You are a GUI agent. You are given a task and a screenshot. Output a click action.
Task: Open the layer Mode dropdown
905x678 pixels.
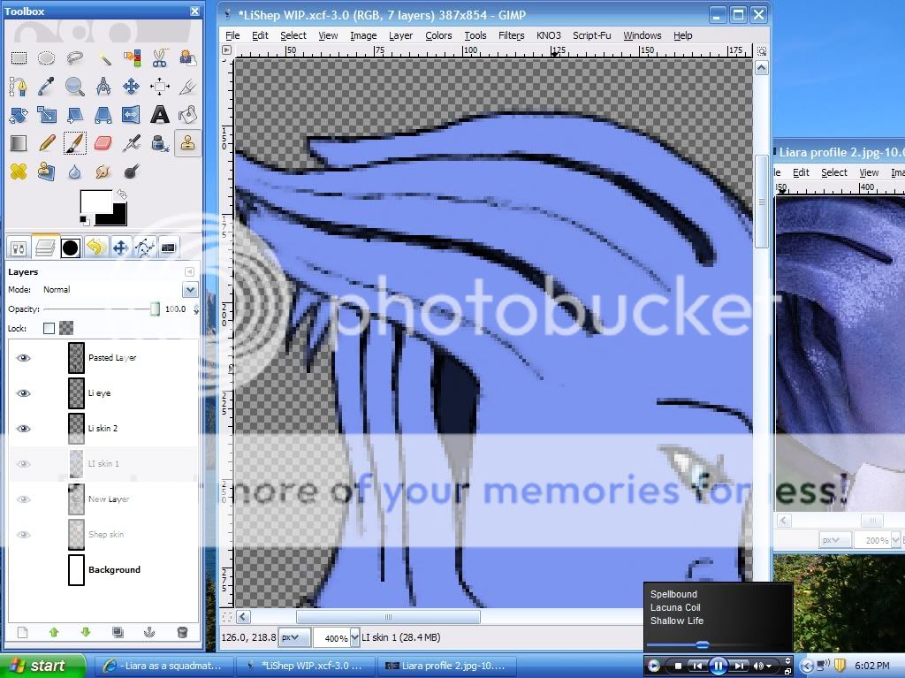coord(190,290)
